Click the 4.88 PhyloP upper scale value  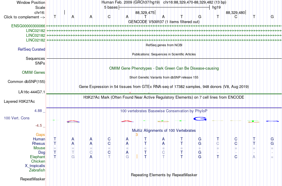[38, 111]
